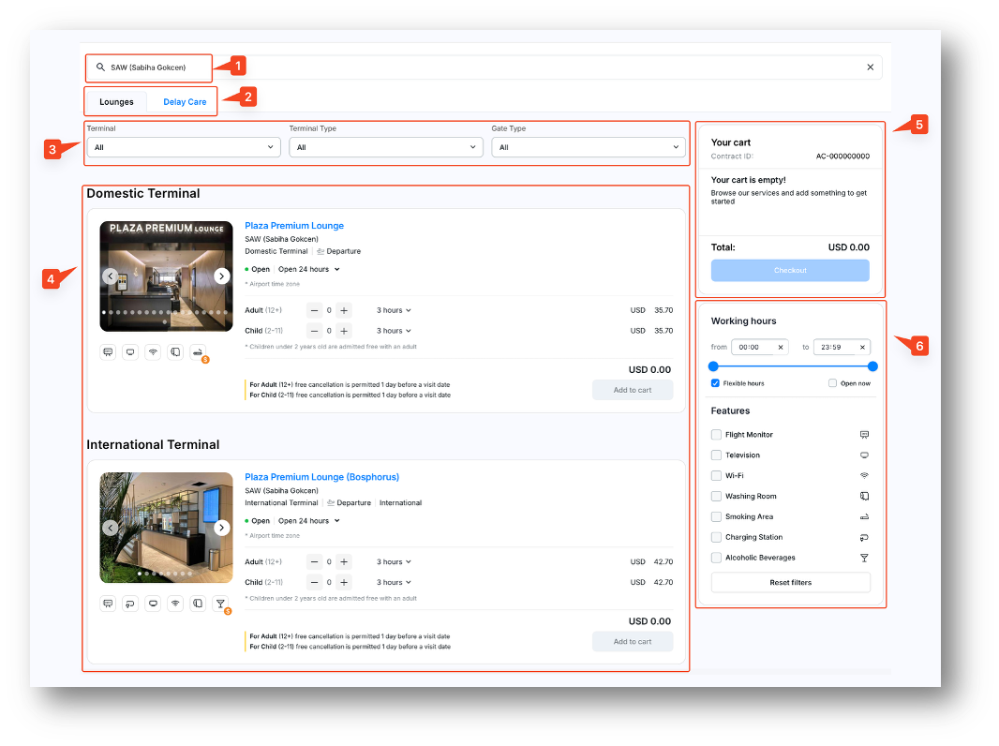Screen dimensions: 999x746
Task: Click the alcoholic beverages icon under Bosphorus lounge
Action: 220,604
